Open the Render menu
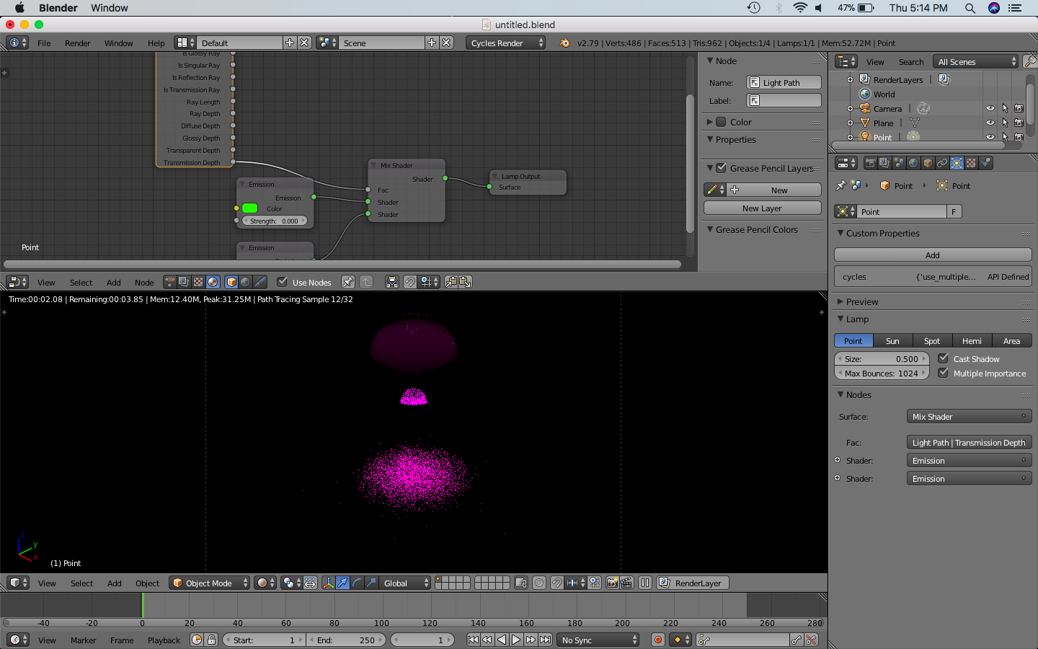Viewport: 1038px width, 649px height. (77, 43)
